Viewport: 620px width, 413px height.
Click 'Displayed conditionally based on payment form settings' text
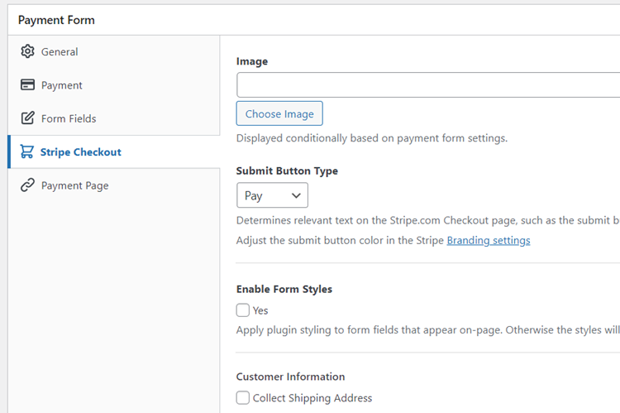pos(372,138)
